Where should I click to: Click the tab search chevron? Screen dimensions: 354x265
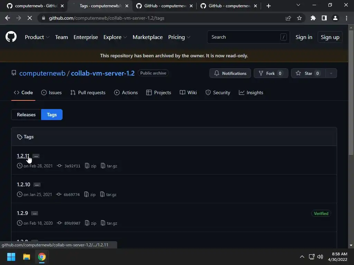click(x=298, y=5)
